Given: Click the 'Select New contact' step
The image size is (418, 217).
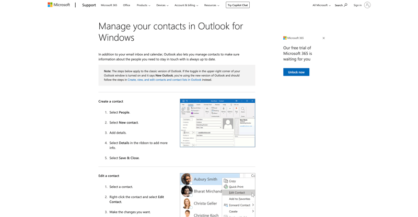Looking at the screenshot, I should pyautogui.click(x=124, y=123).
